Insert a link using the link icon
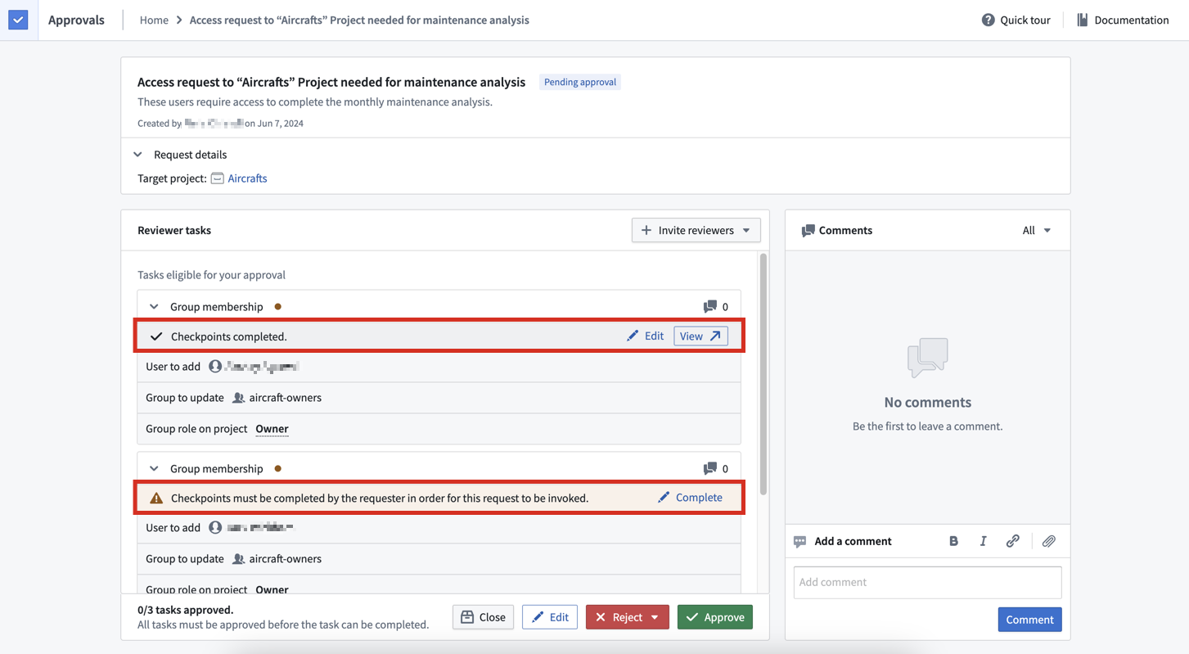The width and height of the screenshot is (1189, 654). (x=1012, y=541)
